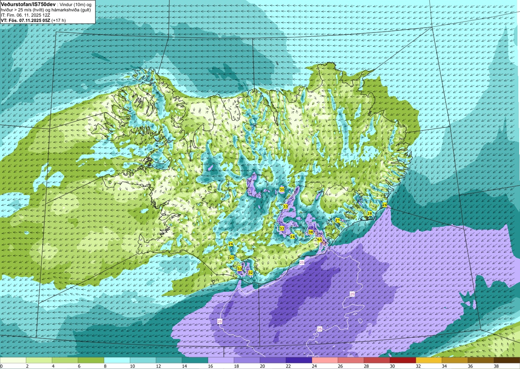Click the 14–16 m/s dark teal legend swatch
Image resolution: width=520 pixels, height=369 pixels.
[195, 360]
